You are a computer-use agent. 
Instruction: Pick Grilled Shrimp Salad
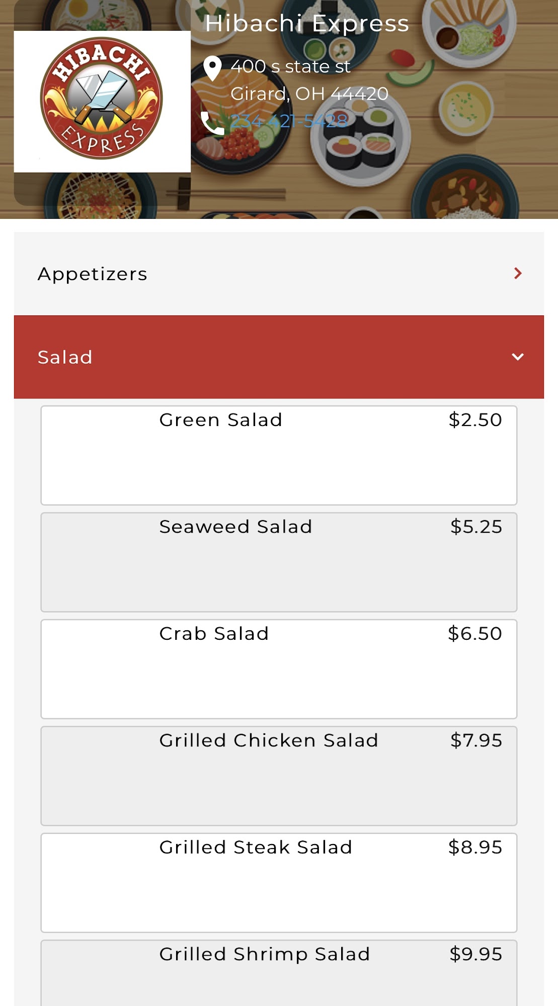pos(265,954)
